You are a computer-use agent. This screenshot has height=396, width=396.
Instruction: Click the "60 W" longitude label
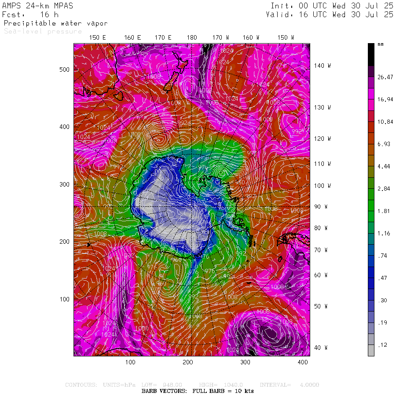pos(321,275)
